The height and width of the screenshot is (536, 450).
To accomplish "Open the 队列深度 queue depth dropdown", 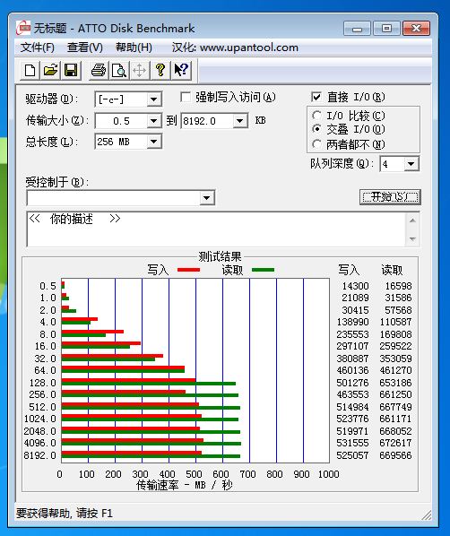I will coord(411,164).
